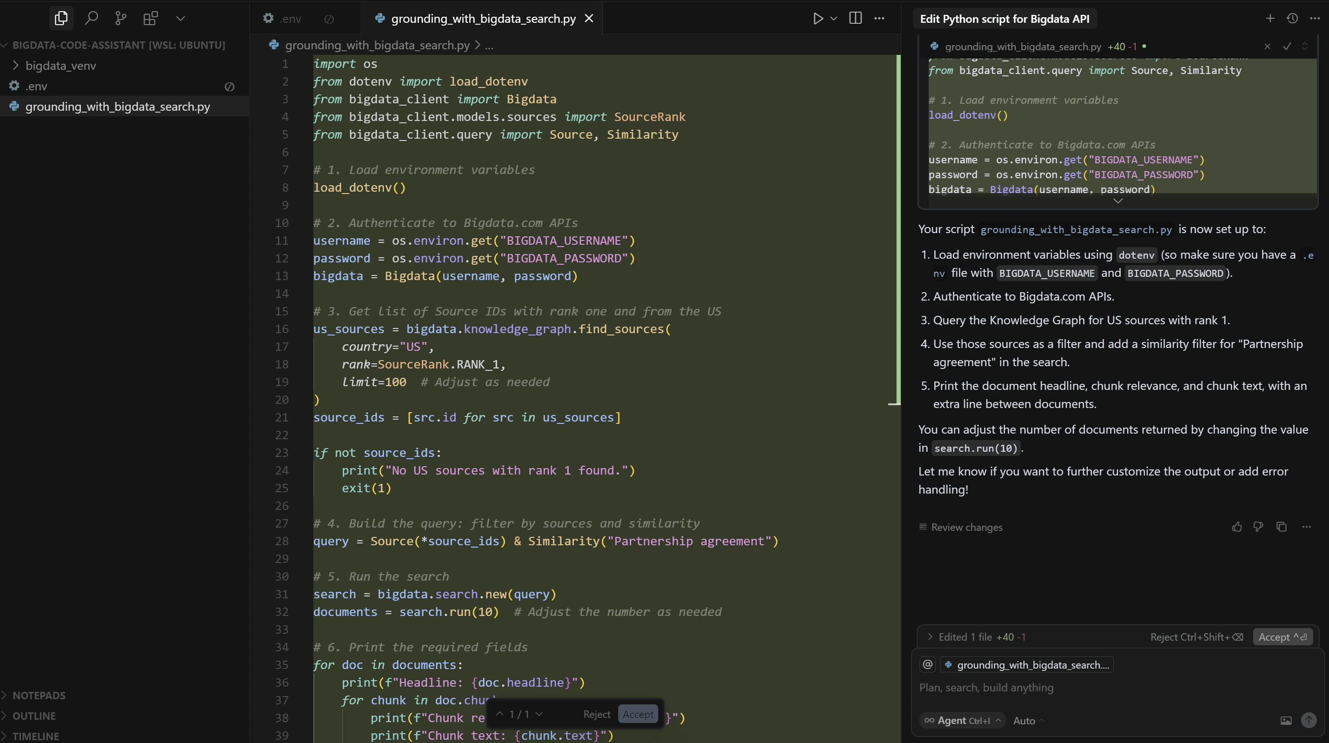Viewport: 1329px width, 743px height.
Task: Click the Review changes link
Action: 961,527
